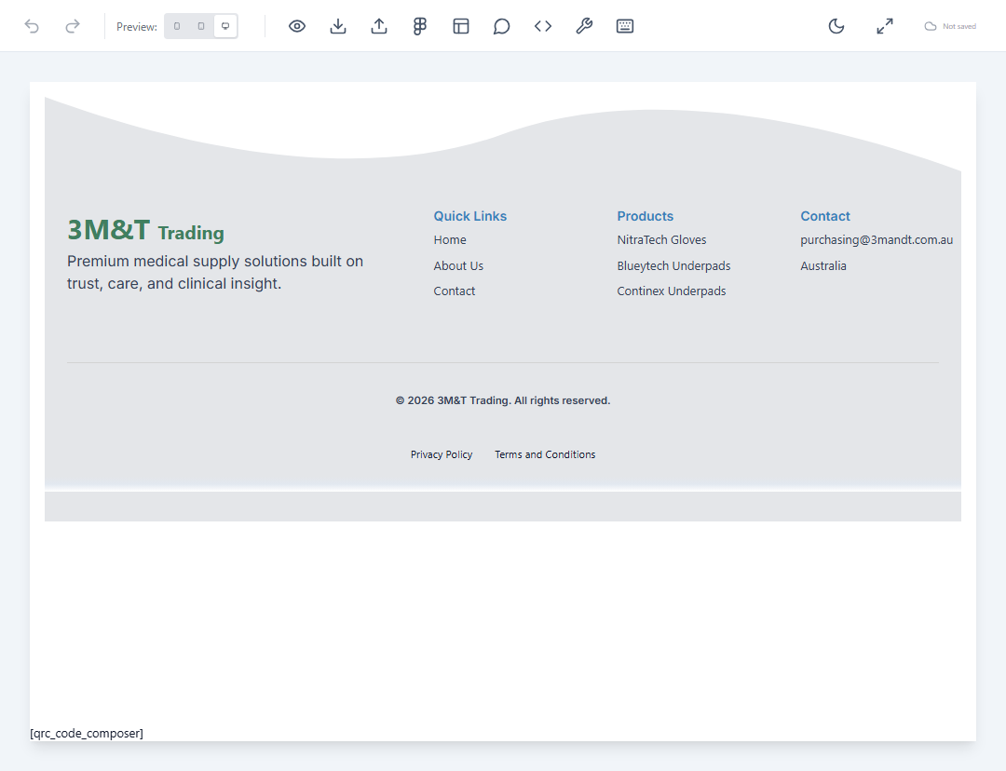
Task: Switch preview to desktop size
Action: click(x=225, y=26)
